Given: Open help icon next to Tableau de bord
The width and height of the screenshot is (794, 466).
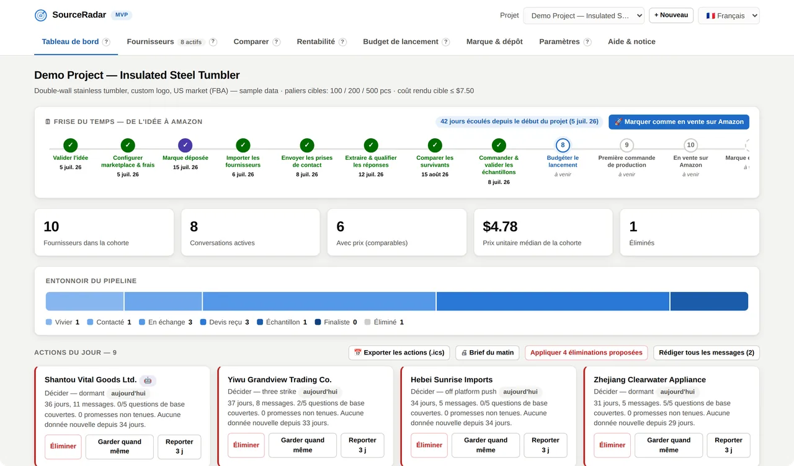Looking at the screenshot, I should tap(106, 42).
